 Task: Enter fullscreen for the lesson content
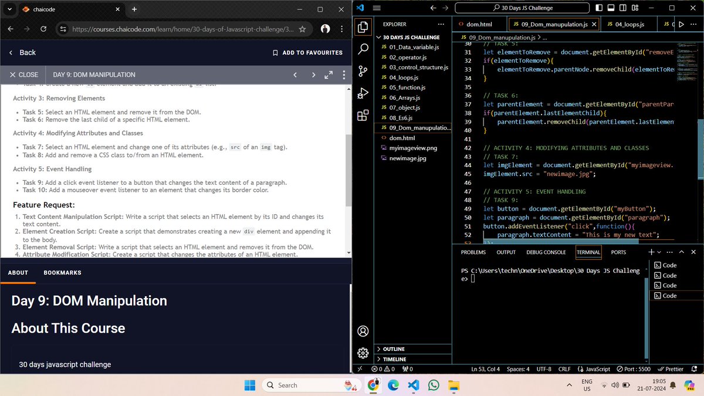point(329,75)
